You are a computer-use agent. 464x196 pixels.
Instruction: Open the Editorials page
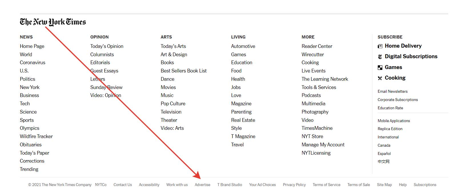coord(100,62)
